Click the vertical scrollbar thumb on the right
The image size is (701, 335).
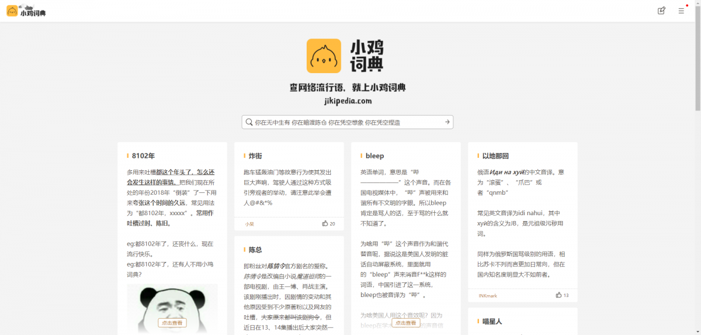(x=697, y=57)
